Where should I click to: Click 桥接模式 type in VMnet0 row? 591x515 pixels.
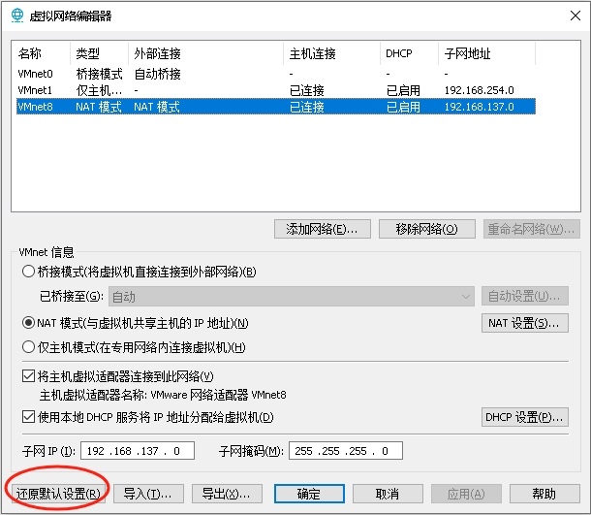tap(99, 74)
